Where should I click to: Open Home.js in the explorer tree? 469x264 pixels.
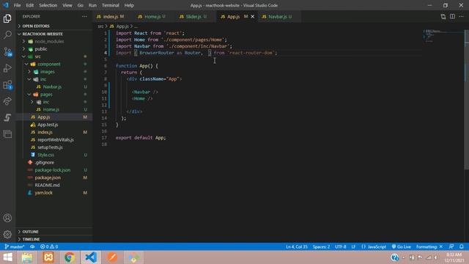point(51,109)
